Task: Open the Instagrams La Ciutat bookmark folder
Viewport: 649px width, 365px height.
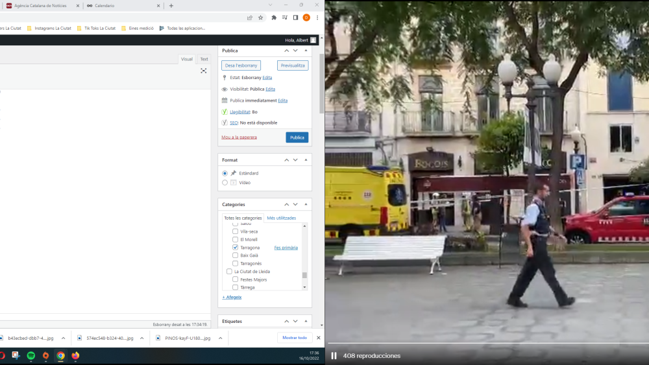Action: (x=49, y=28)
